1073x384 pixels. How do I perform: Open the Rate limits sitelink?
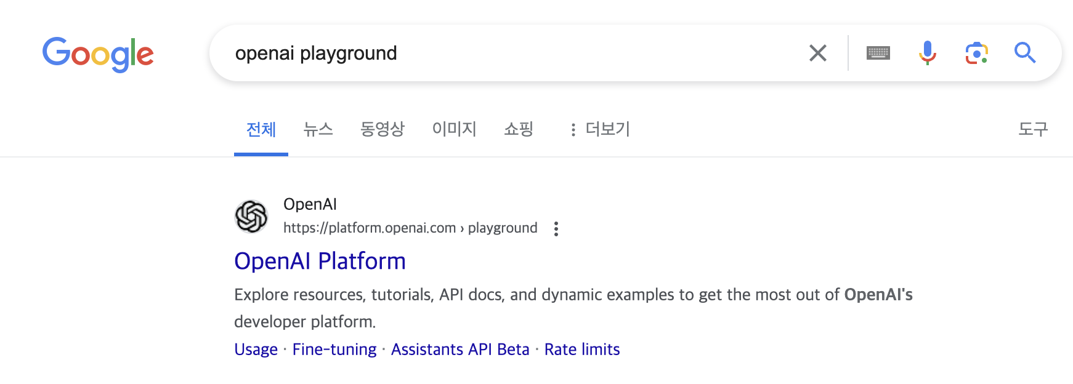point(582,350)
